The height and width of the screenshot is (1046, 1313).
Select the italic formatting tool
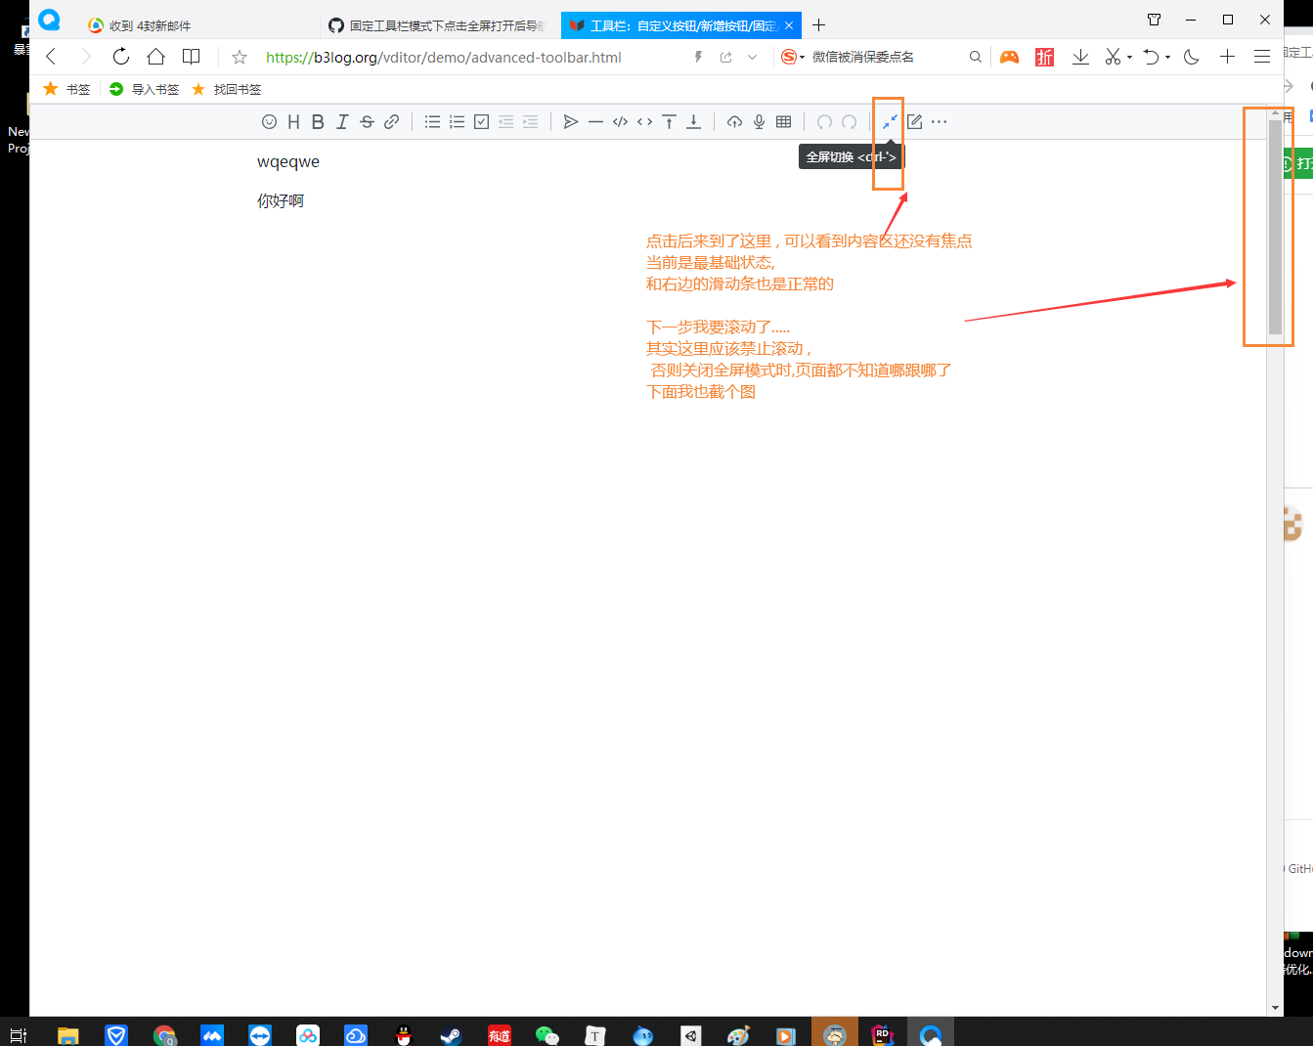[342, 121]
